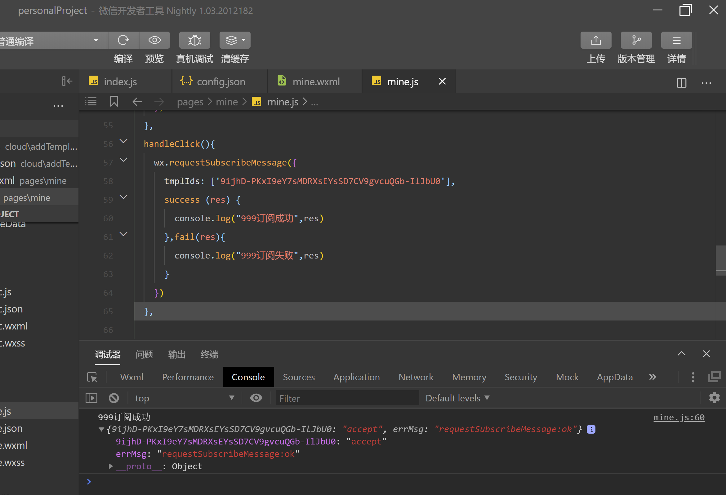Select the inspect element picker icon

coord(92,377)
